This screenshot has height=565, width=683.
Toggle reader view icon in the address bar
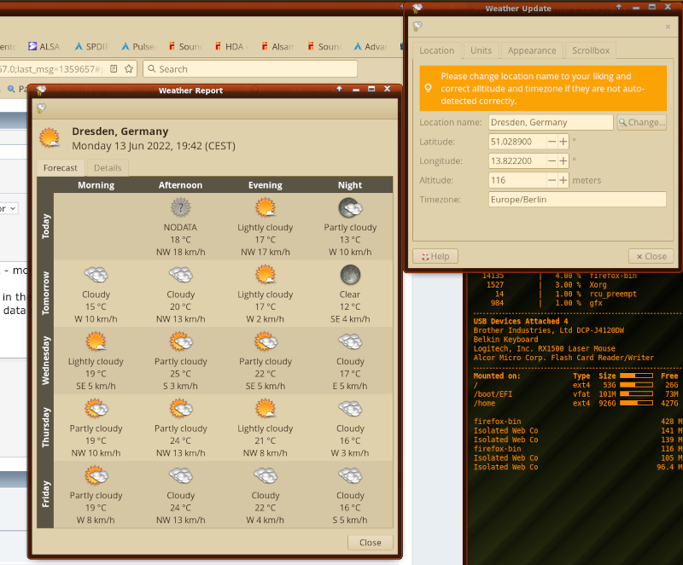[114, 68]
